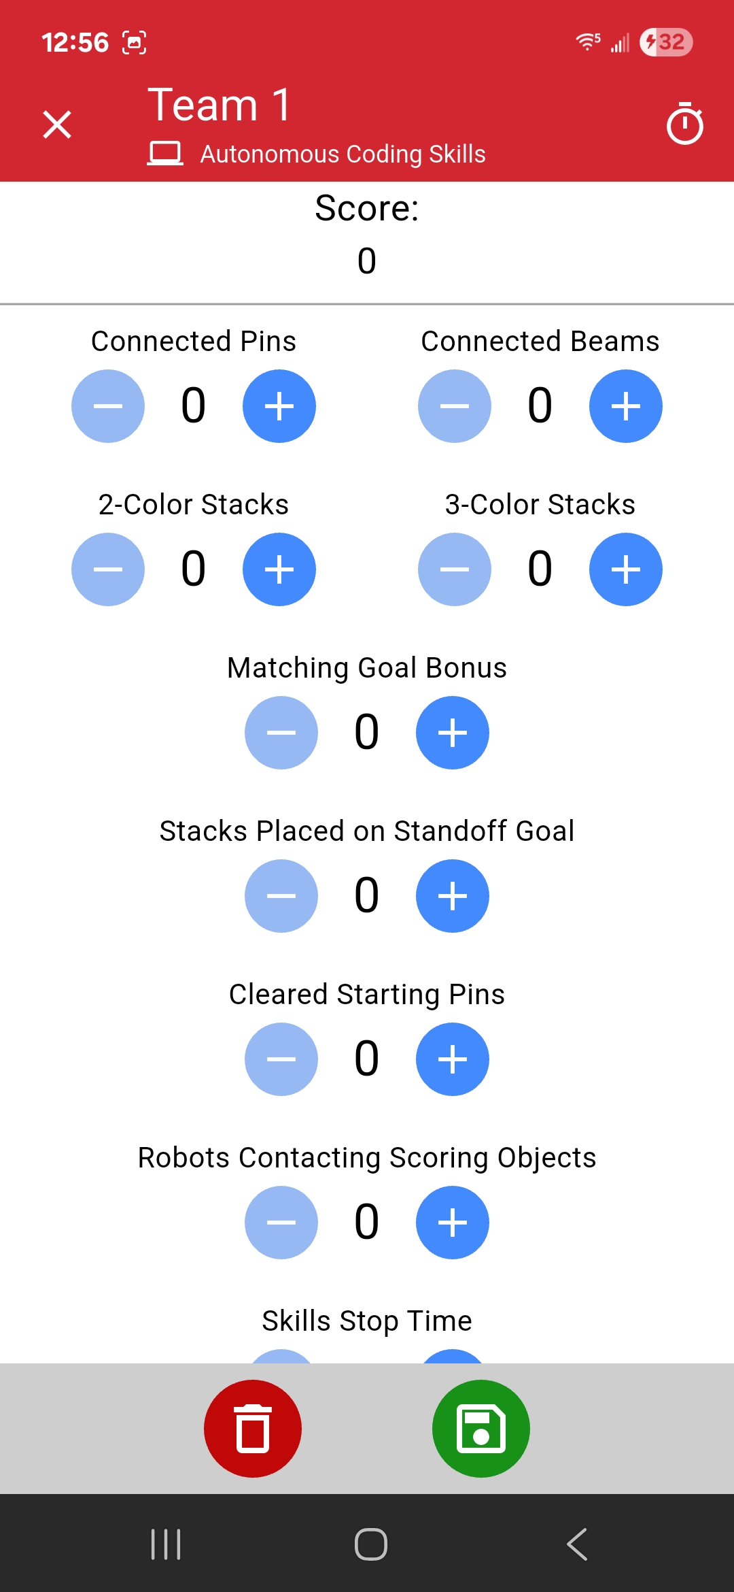Decrease Robots Contacting Scoring Objects
Viewport: 734px width, 1592px height.
(x=281, y=1223)
